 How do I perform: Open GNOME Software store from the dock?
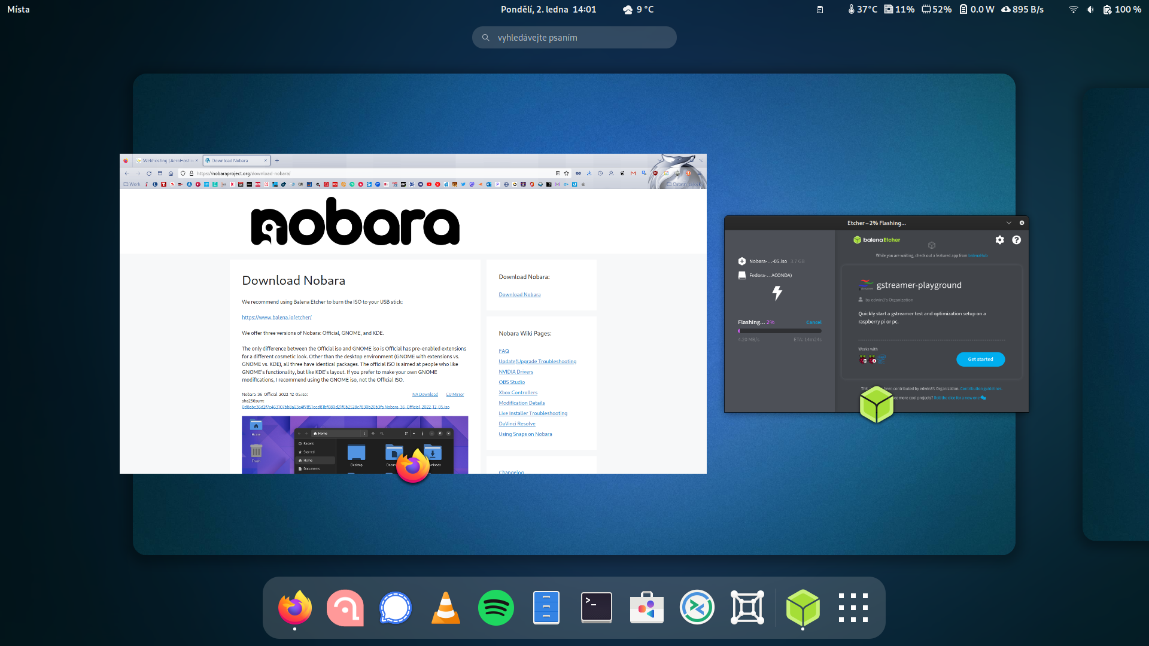click(646, 608)
